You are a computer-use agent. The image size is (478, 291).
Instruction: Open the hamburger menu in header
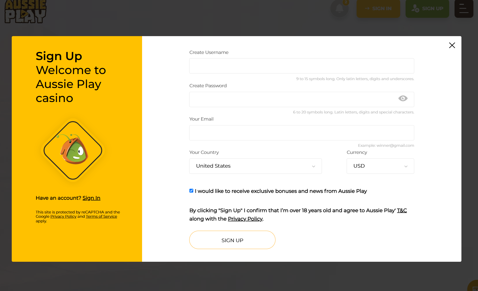(x=464, y=9)
